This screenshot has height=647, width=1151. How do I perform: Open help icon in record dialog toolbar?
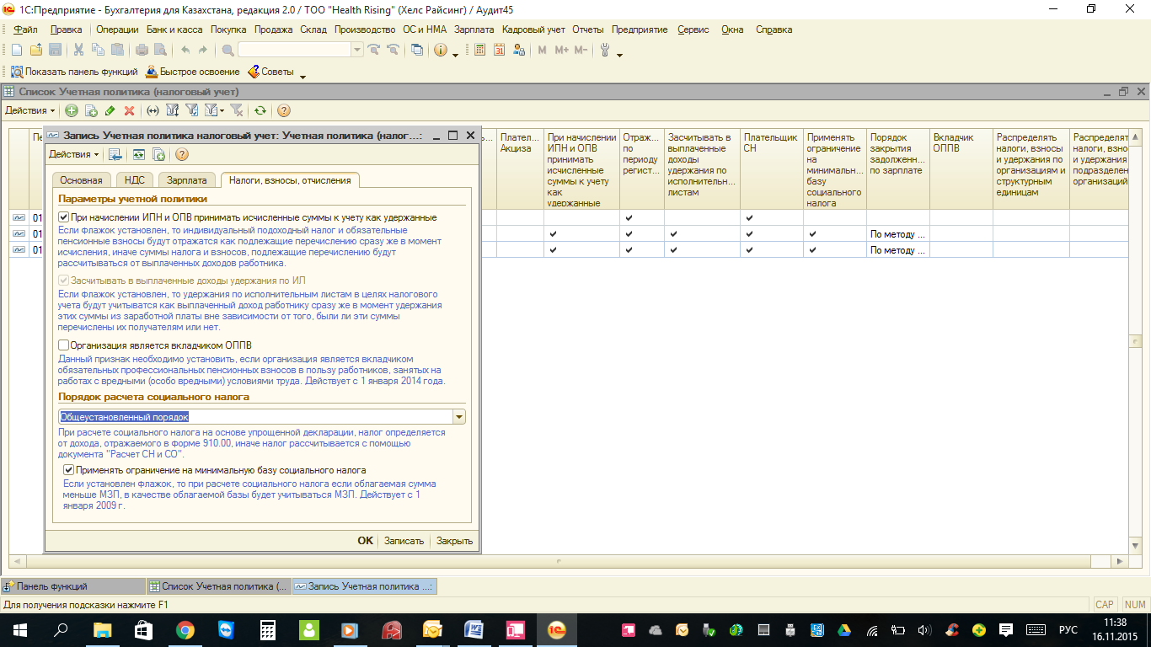point(181,154)
